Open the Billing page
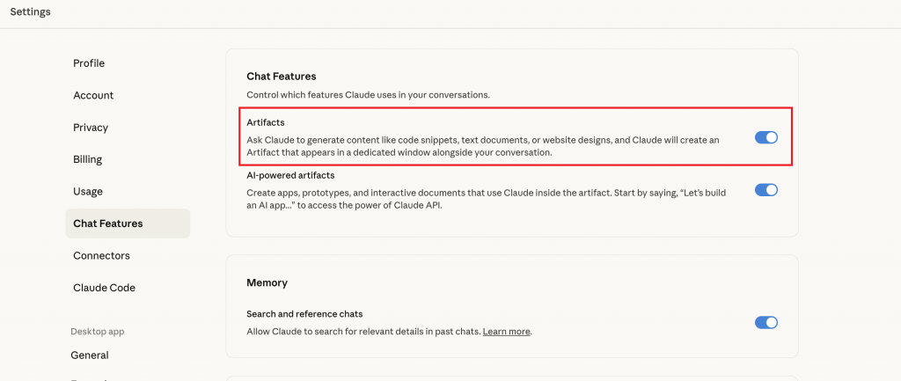Image resolution: width=901 pixels, height=381 pixels. point(88,159)
